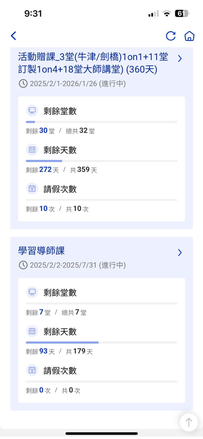Expand details of 活動贈課 course via chevron
Image resolution: width=203 pixels, height=439 pixels.
[180, 58]
